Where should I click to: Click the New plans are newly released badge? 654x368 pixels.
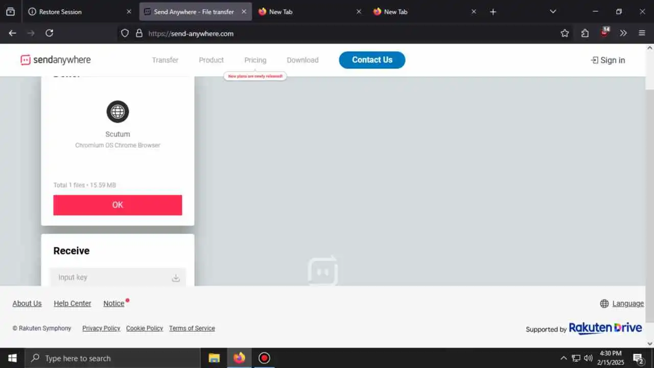255,76
